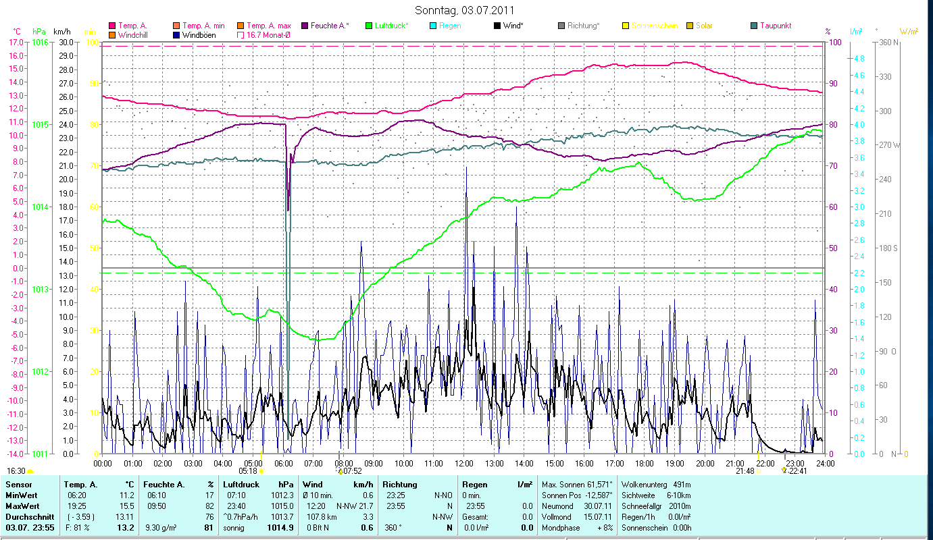Click the purple Feuchte A. legend icon
933x540 pixels.
305,26
